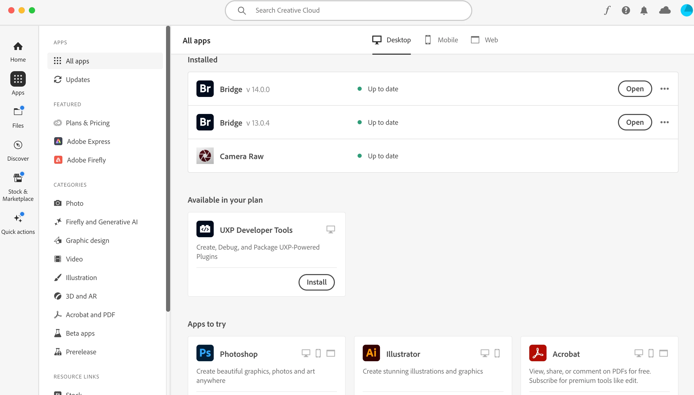Click the help question mark icon
Viewport: 694px width, 395px height.
tap(626, 10)
